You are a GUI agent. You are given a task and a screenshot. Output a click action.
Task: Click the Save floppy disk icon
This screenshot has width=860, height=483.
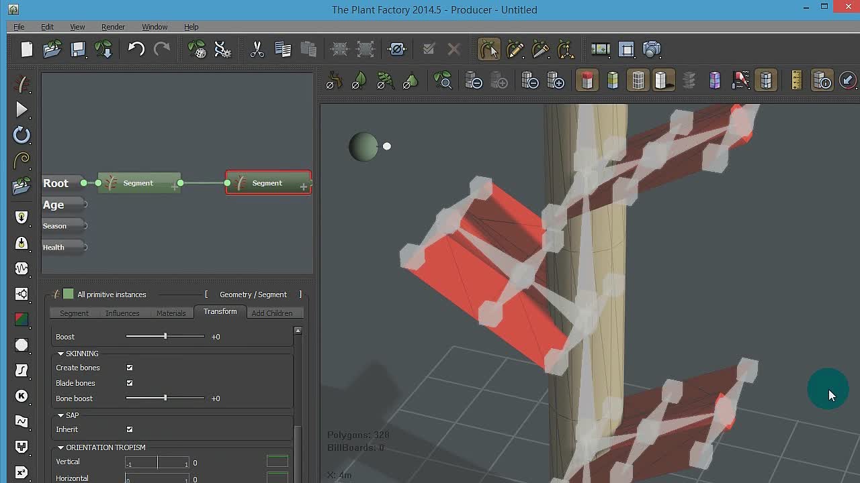coord(78,49)
